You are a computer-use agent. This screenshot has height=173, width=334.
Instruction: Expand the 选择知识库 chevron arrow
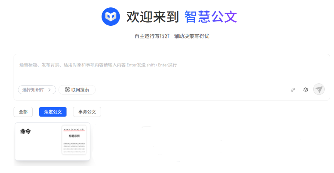tap(49, 90)
